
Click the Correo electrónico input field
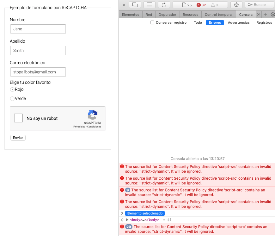tap(38, 72)
